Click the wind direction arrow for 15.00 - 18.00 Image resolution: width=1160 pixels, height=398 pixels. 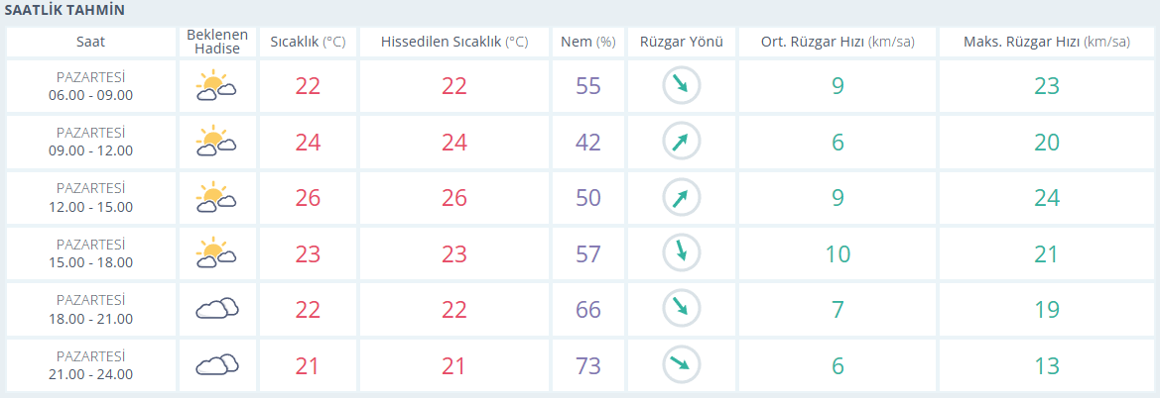coord(681,253)
